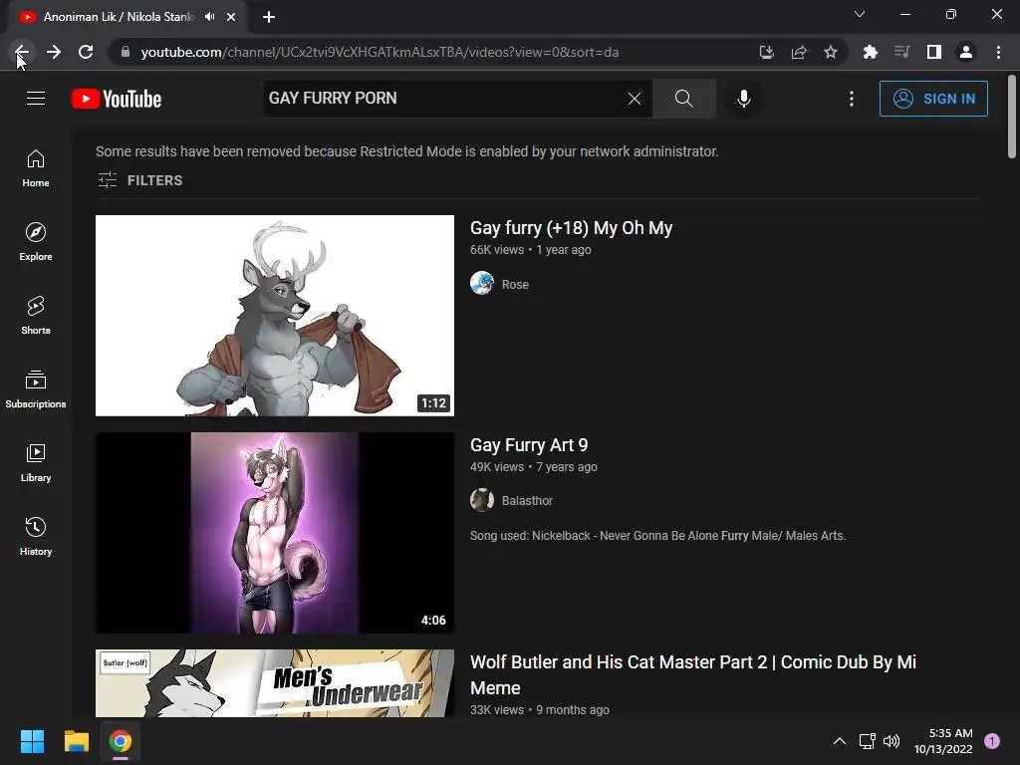The height and width of the screenshot is (765, 1020).
Task: Open the Subscriptions sidebar item
Action: point(36,389)
